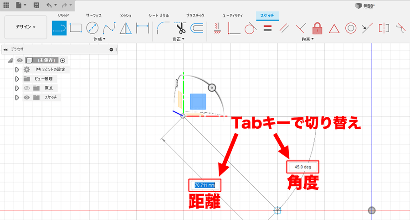
Task: Collapse the ブラウザ panel with double arrows
Action: [5, 49]
